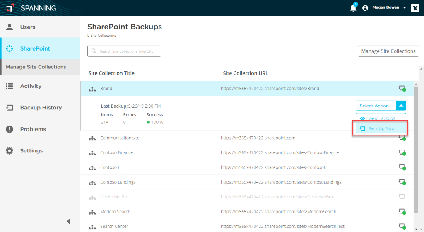The width and height of the screenshot is (424, 232).
Task: Click the Contoso IT backup status icon
Action: (x=402, y=167)
